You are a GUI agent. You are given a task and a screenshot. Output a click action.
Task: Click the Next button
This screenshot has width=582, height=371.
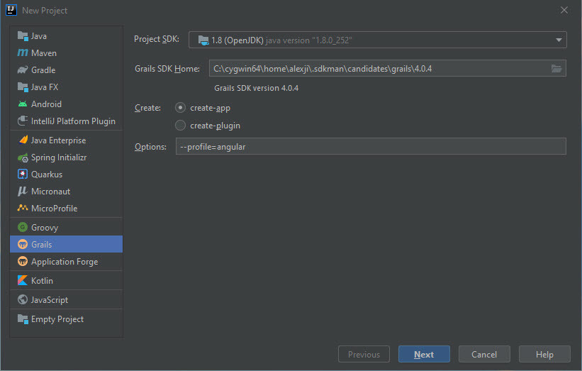click(x=424, y=354)
